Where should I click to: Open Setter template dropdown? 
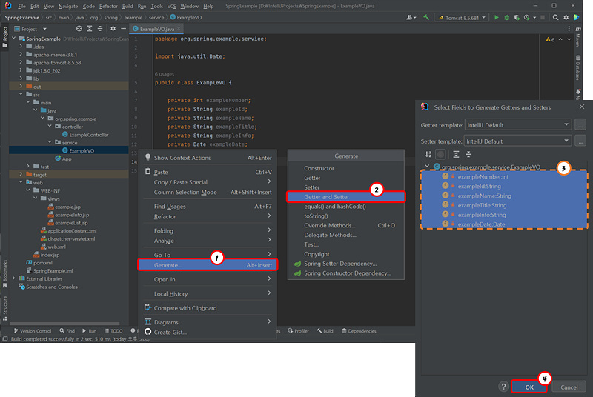coord(517,141)
